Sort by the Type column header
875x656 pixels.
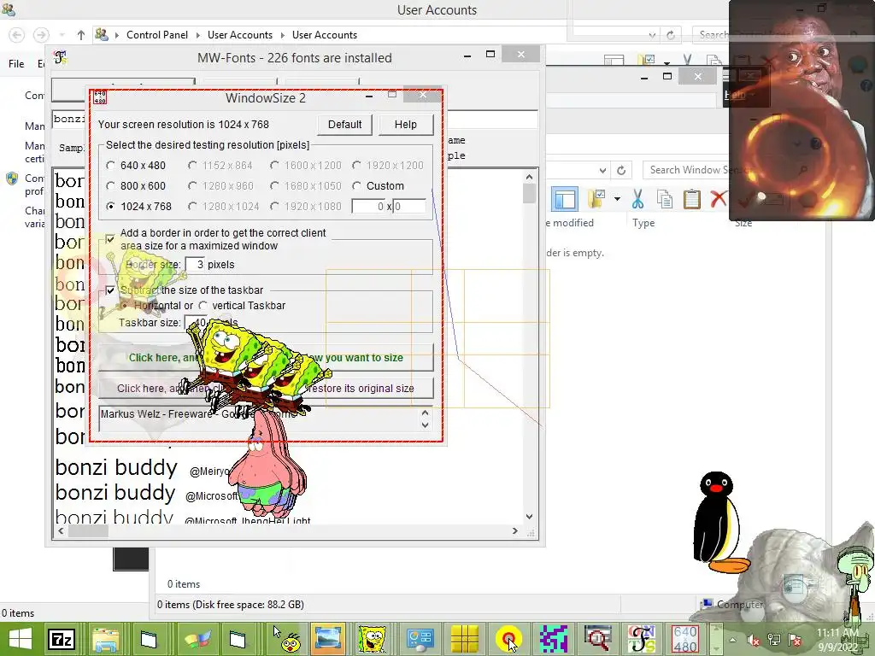point(643,223)
